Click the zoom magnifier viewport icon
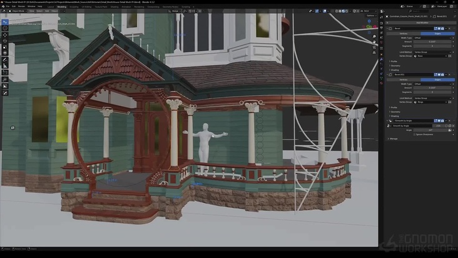Screen dimensions: 458x258 [374, 36]
